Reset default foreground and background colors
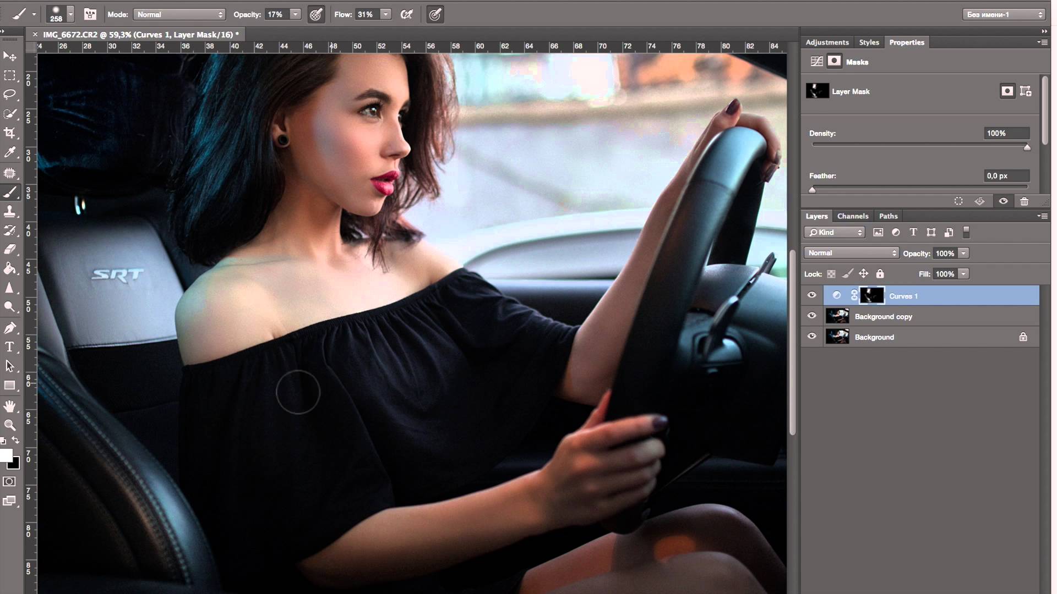 pyautogui.click(x=3, y=441)
